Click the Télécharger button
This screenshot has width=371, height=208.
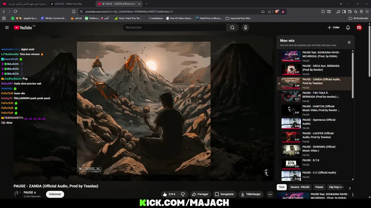251,194
